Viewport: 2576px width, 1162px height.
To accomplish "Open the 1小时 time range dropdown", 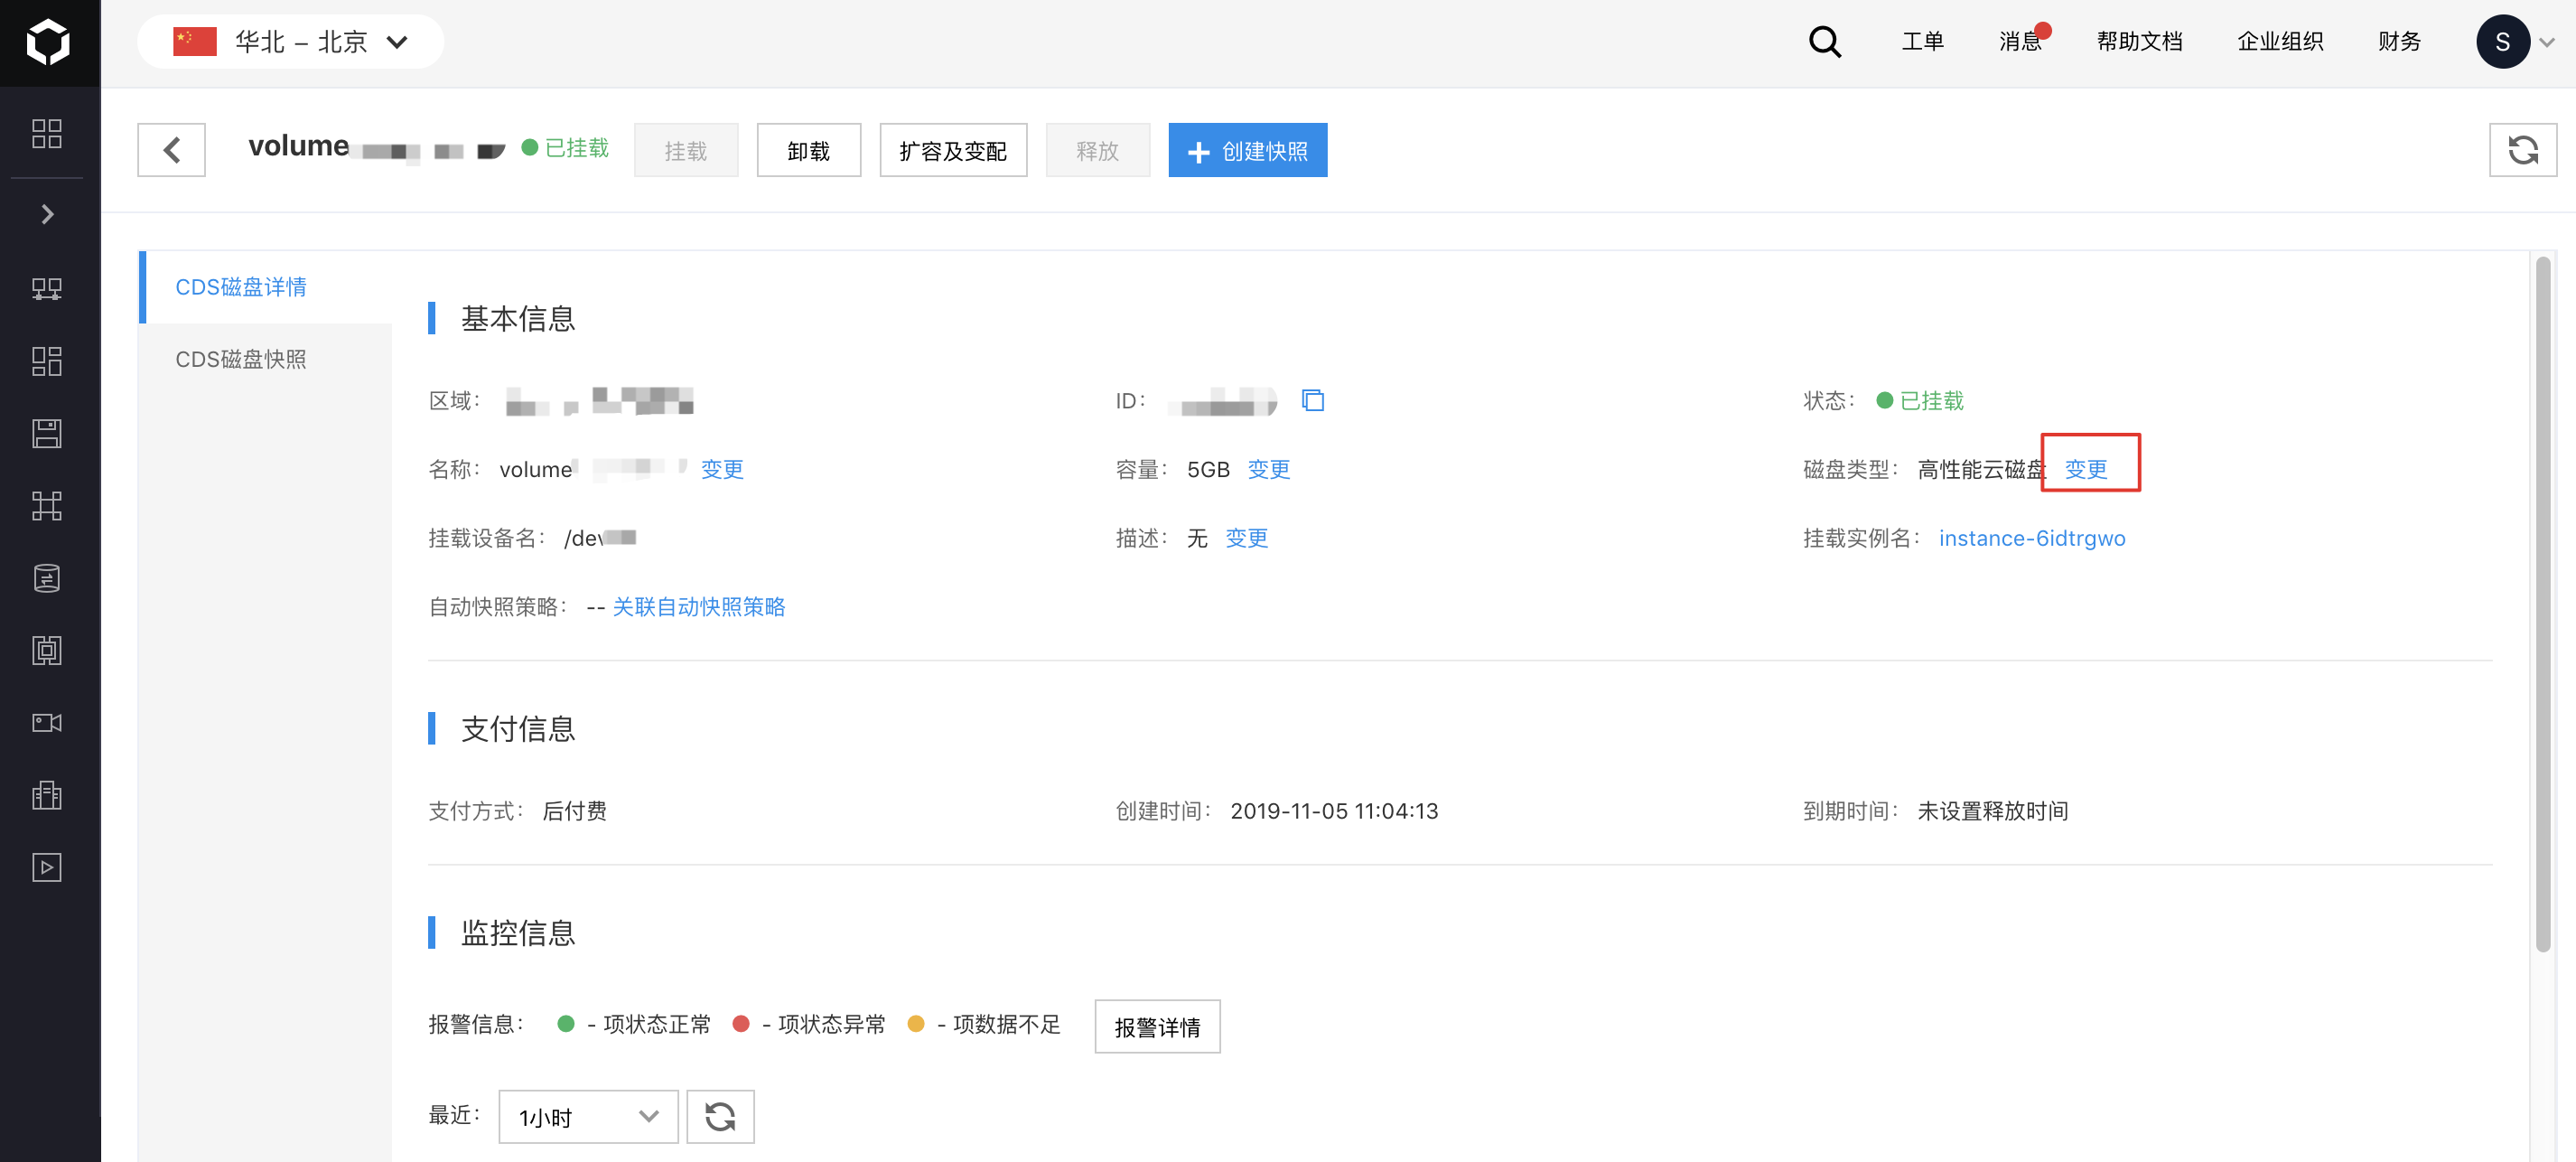I will (588, 1116).
